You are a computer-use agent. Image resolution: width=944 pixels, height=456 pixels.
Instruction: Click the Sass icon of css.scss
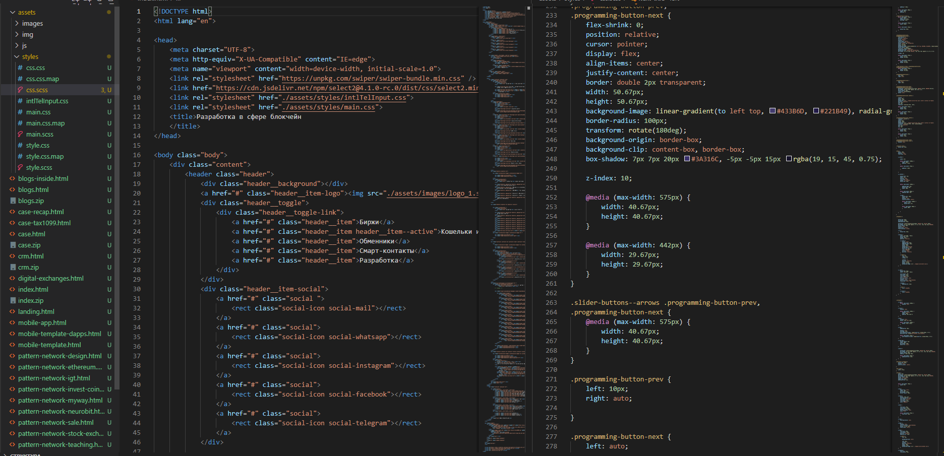tap(20, 90)
